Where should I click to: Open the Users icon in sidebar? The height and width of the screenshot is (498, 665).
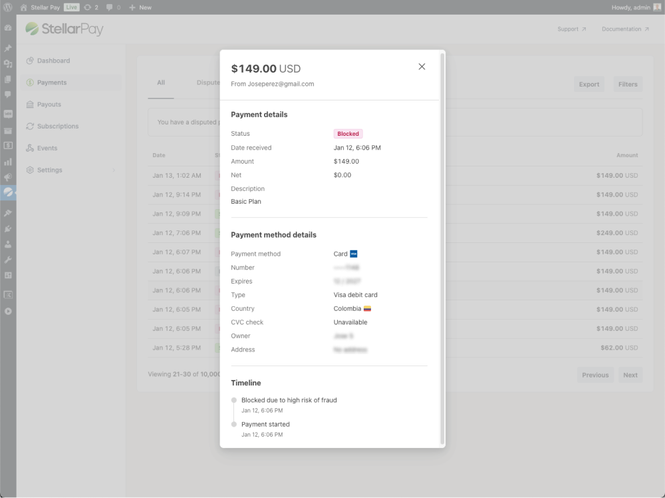[8, 244]
